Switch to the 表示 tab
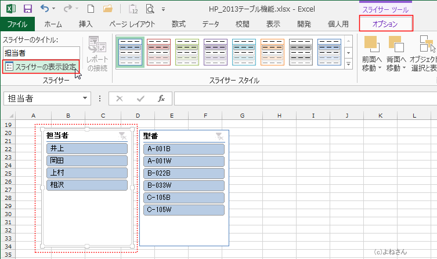Viewport: 437px width, 259px height. (273, 24)
